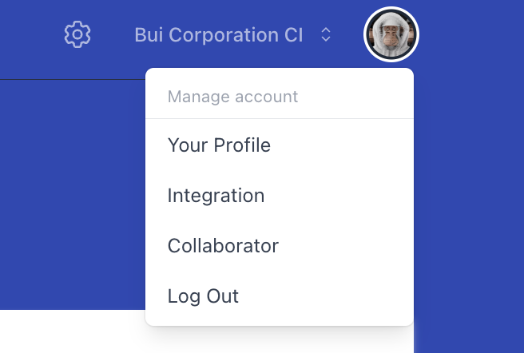Click the up-down chevron selector icon

tap(325, 35)
